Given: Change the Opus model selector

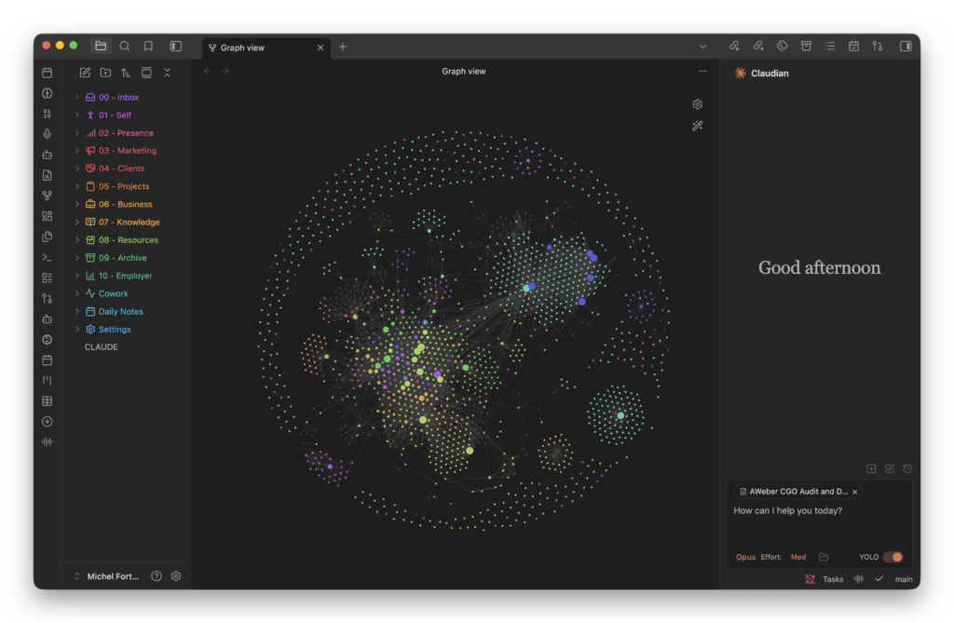Looking at the screenshot, I should coord(745,557).
